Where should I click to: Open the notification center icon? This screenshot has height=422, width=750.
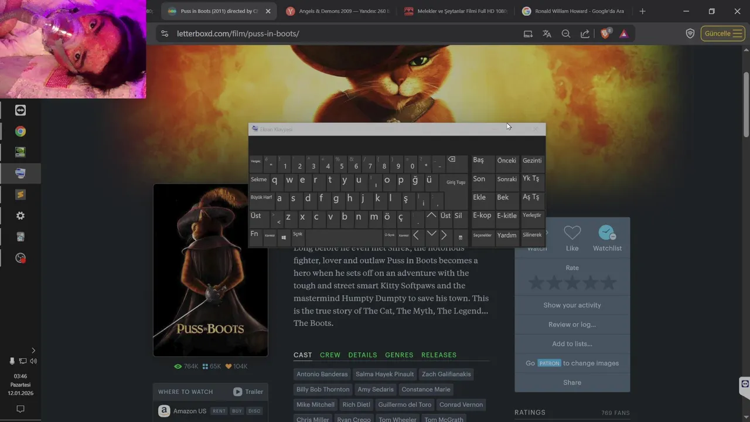pos(21,409)
